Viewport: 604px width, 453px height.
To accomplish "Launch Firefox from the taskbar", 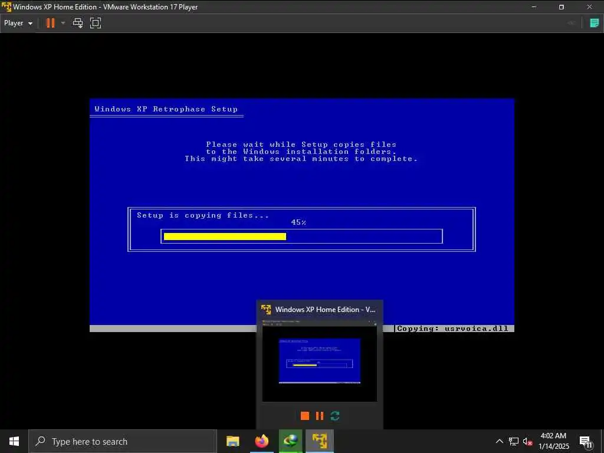I will pos(261,441).
